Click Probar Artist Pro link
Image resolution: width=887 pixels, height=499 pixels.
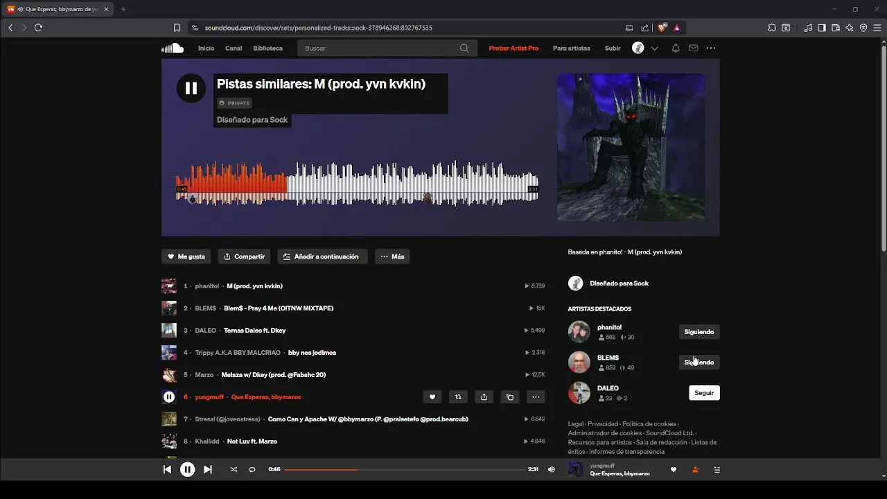tap(513, 49)
